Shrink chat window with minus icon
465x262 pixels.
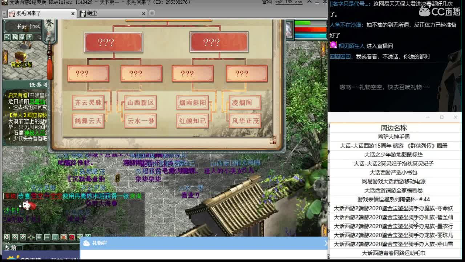pyautogui.click(x=47, y=237)
